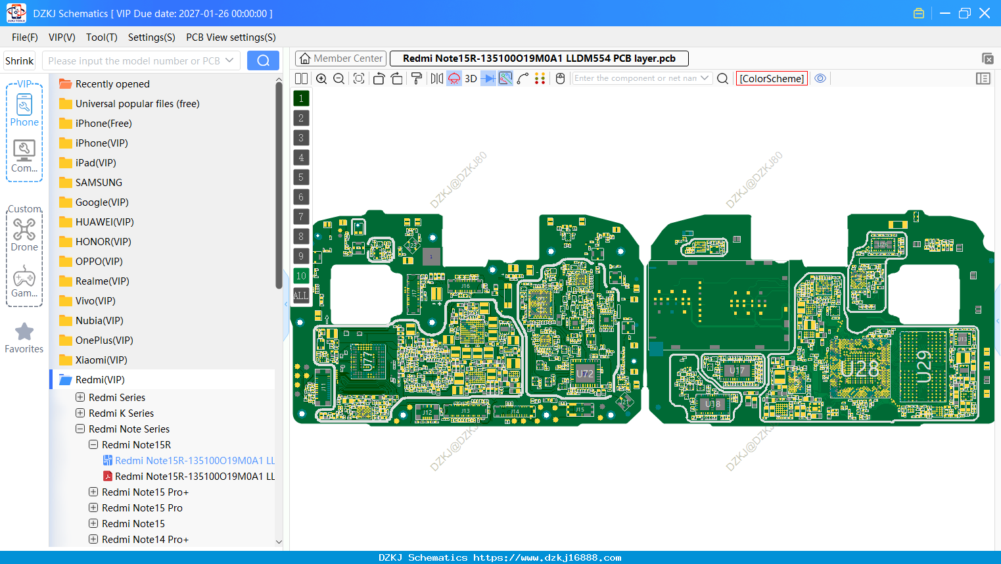Viewport: 1001px width, 564px height.
Task: Expand the Redmi Note14 Pro+ node
Action: pyautogui.click(x=93, y=539)
